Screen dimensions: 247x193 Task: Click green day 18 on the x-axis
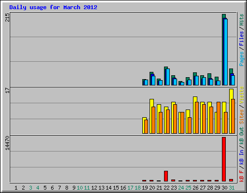pyautogui.click(x=137, y=188)
